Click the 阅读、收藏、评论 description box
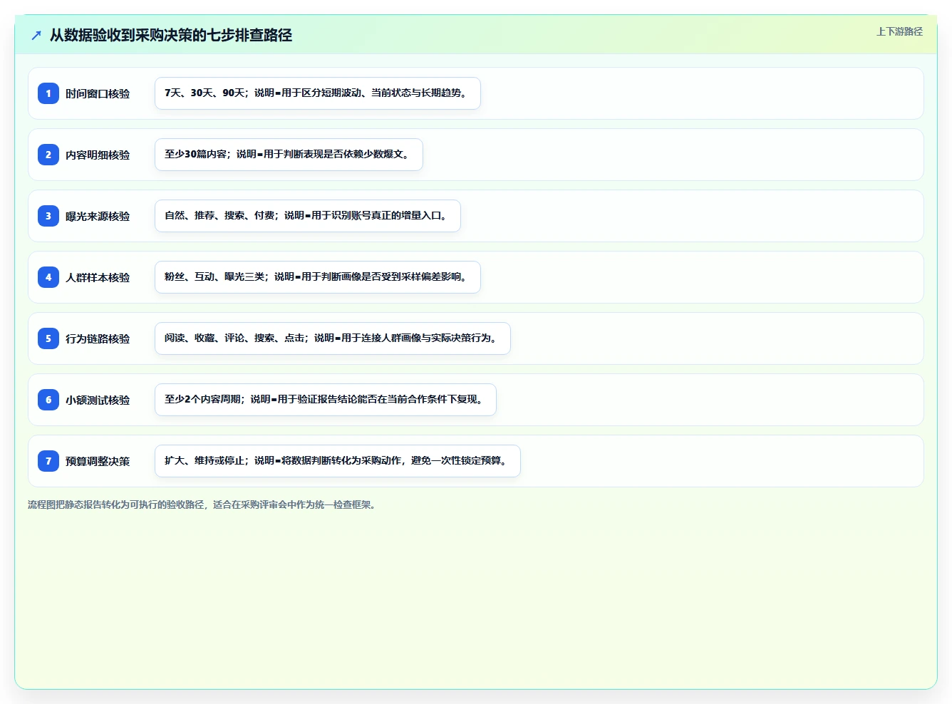The image size is (952, 704). (x=333, y=338)
